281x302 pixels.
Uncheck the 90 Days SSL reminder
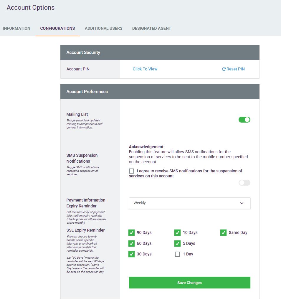pos(131,233)
